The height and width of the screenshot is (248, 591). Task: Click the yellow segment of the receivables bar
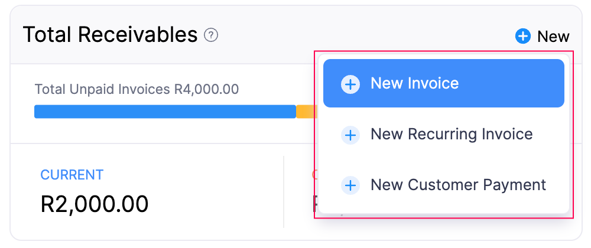306,112
